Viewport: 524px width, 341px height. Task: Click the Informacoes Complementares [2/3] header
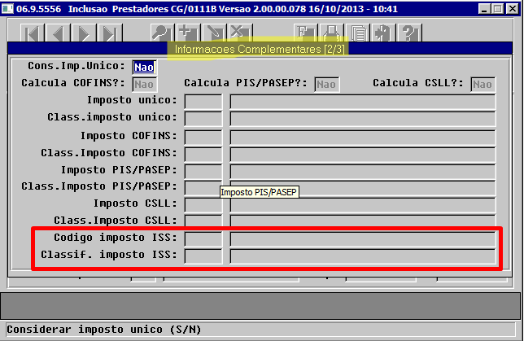point(260,49)
